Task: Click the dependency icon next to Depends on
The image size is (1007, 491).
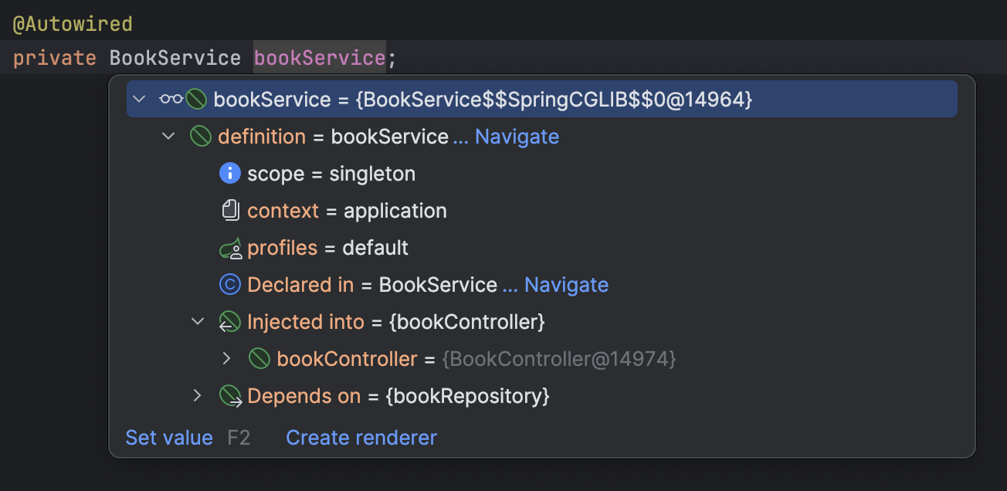Action: click(x=229, y=395)
